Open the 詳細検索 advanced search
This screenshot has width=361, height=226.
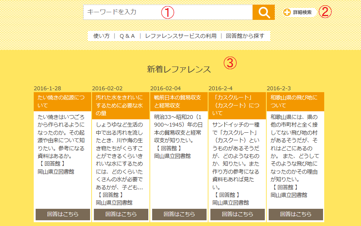[x=302, y=12]
